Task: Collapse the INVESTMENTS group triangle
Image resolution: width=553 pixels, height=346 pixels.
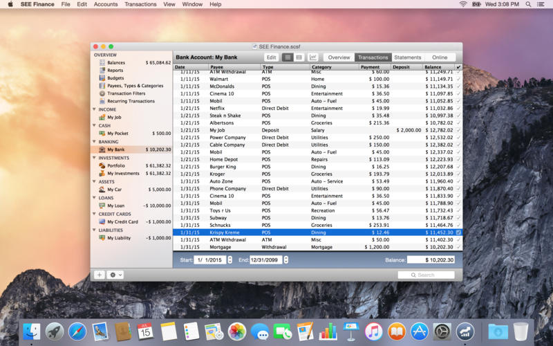Action: [x=95, y=158]
